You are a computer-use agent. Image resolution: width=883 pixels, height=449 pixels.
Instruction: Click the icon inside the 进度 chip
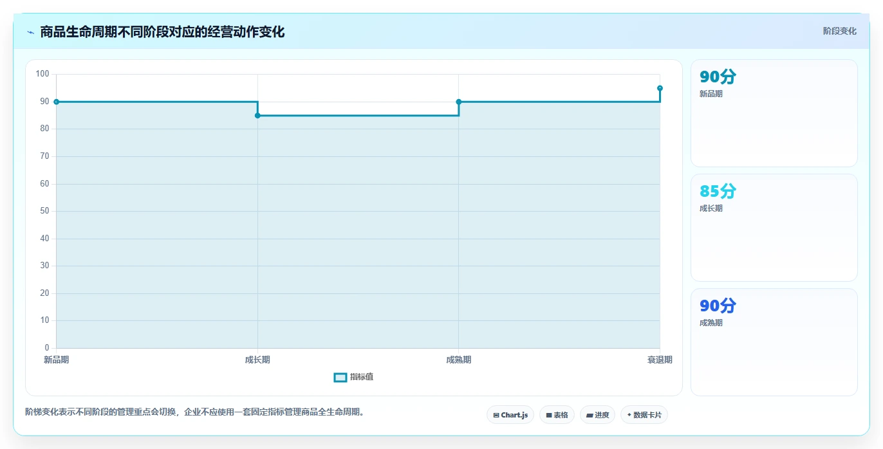pyautogui.click(x=590, y=416)
